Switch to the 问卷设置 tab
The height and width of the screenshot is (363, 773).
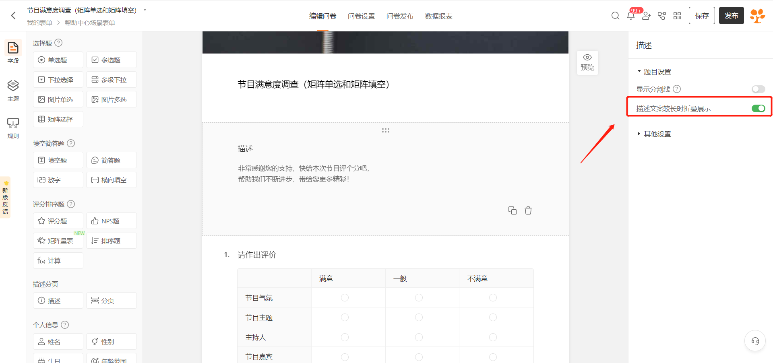[361, 16]
